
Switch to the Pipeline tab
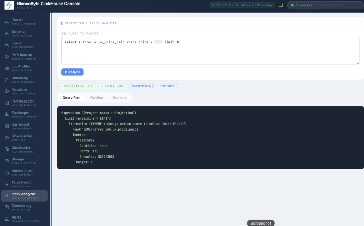click(97, 97)
